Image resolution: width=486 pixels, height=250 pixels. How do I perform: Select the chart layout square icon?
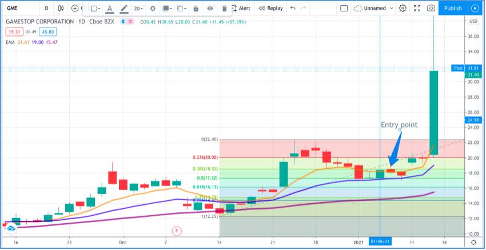pyautogui.click(x=344, y=9)
